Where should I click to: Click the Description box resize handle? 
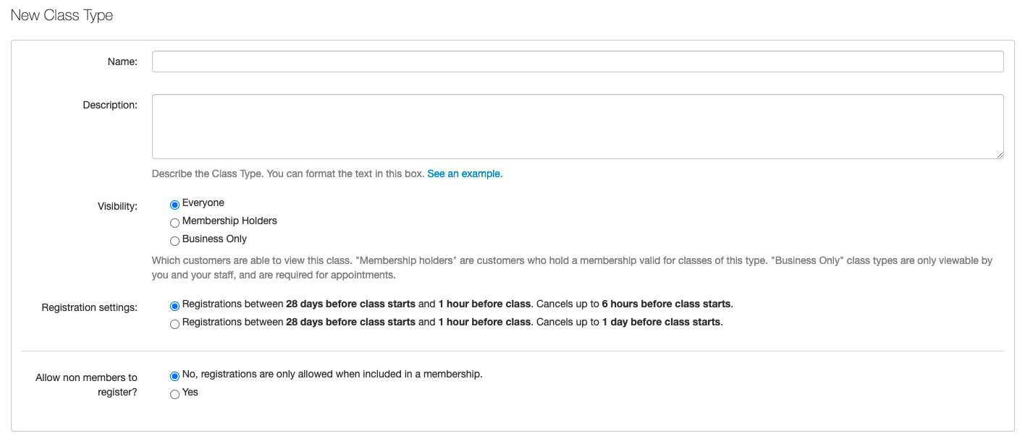coord(999,154)
